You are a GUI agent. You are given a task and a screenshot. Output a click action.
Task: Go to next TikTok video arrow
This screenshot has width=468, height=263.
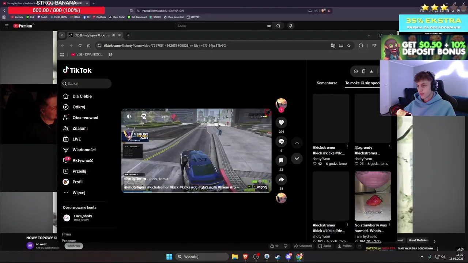point(297,159)
